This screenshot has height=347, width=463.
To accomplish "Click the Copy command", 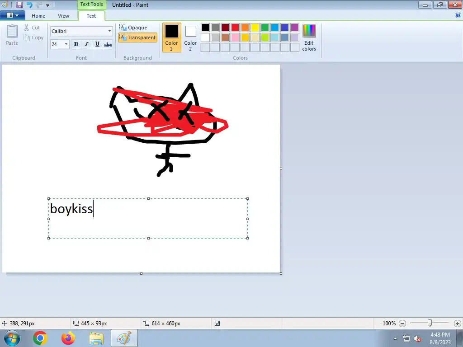I will pos(33,38).
